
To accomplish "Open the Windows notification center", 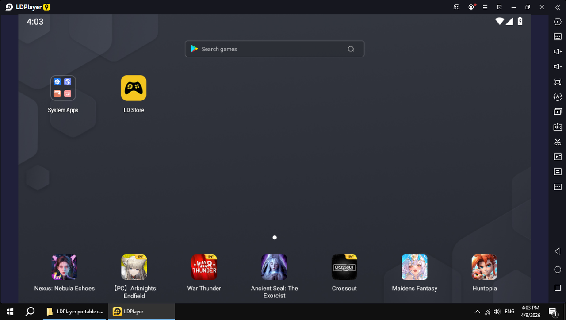I will pos(553,312).
